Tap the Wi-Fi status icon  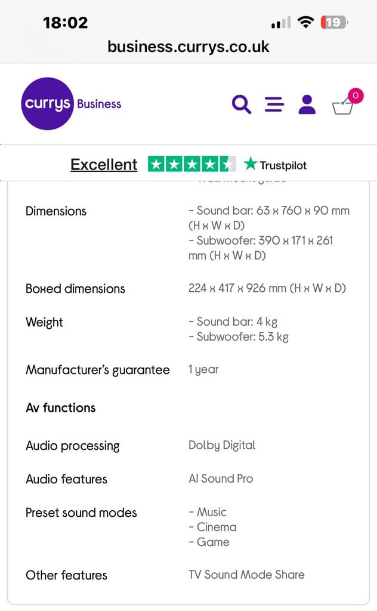(x=306, y=22)
